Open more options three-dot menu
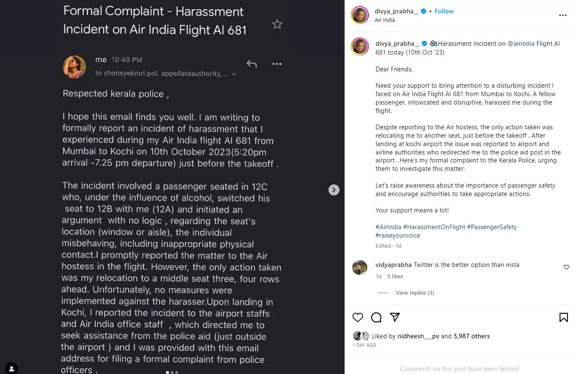Viewport: 575px width, 374px height. coord(563,16)
